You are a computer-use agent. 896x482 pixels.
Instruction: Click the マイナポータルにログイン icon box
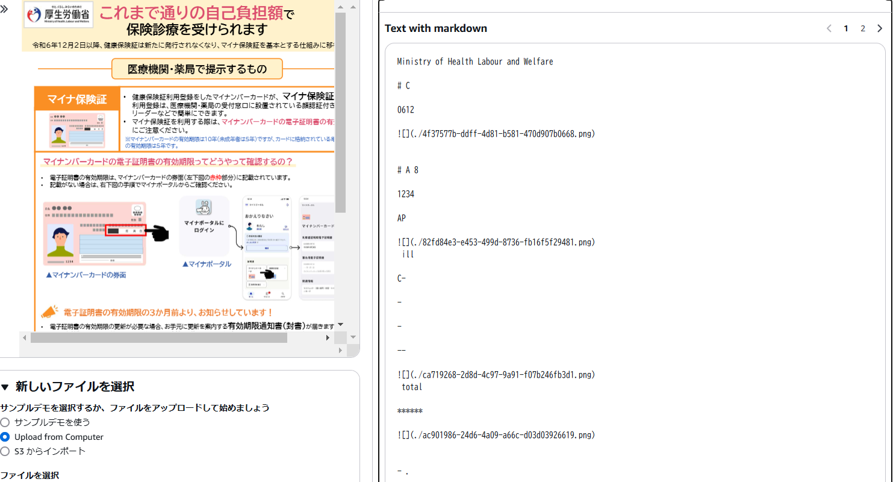pos(204,225)
